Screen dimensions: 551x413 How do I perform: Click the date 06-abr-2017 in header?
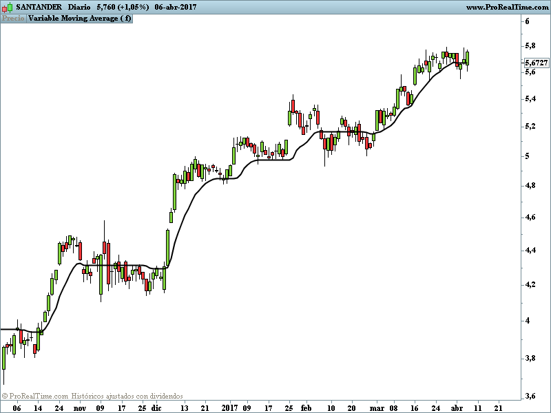click(x=176, y=7)
